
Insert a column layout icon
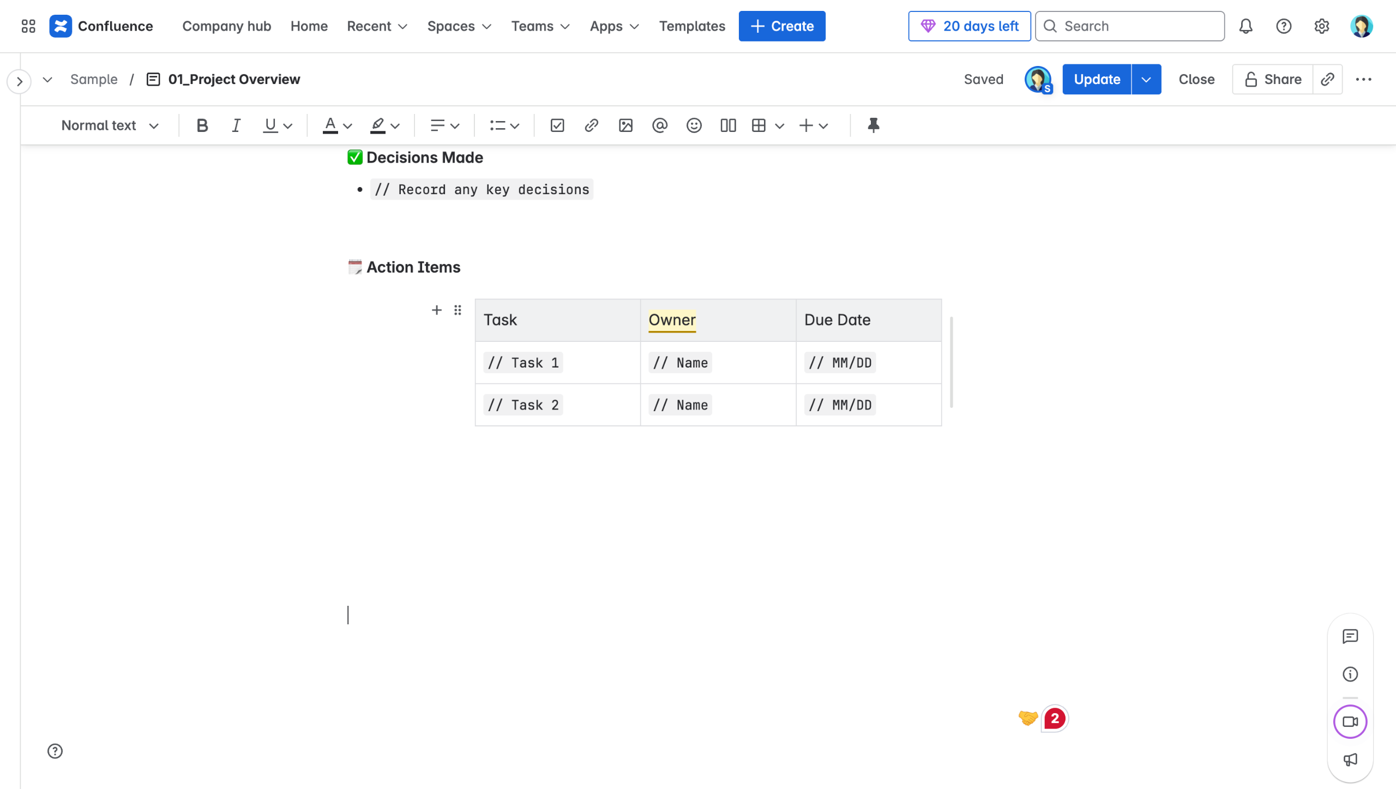[x=728, y=125]
